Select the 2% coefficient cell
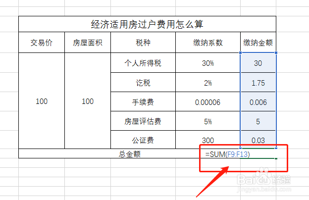The height and width of the screenshot is (200, 309). [x=208, y=82]
